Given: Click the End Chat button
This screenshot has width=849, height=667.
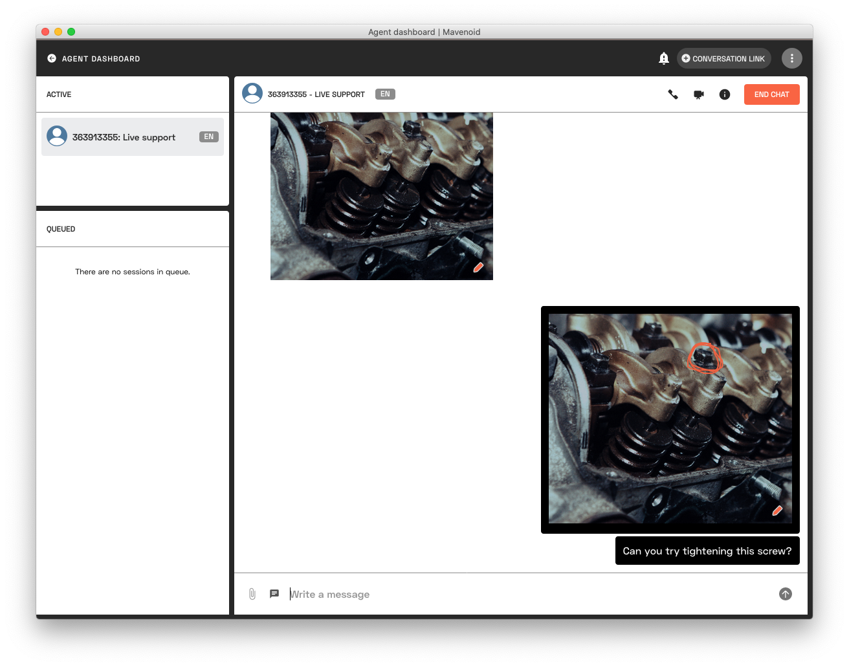Looking at the screenshot, I should click(771, 94).
